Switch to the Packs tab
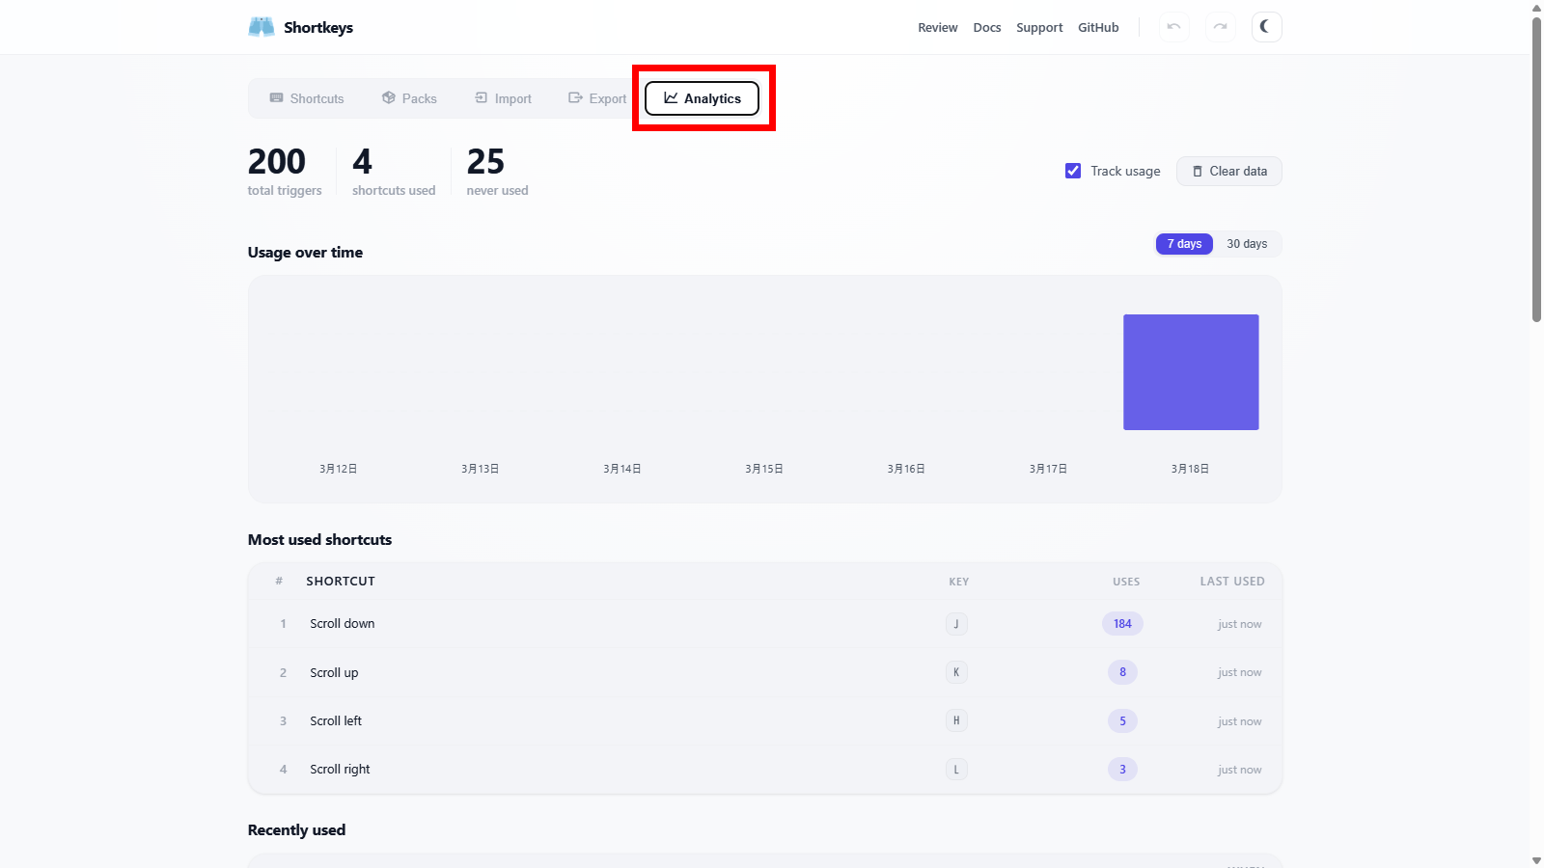The image size is (1544, 868). pyautogui.click(x=409, y=98)
